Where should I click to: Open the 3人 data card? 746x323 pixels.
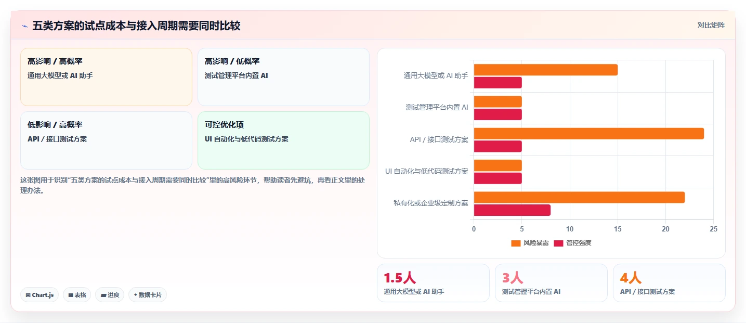click(x=551, y=283)
